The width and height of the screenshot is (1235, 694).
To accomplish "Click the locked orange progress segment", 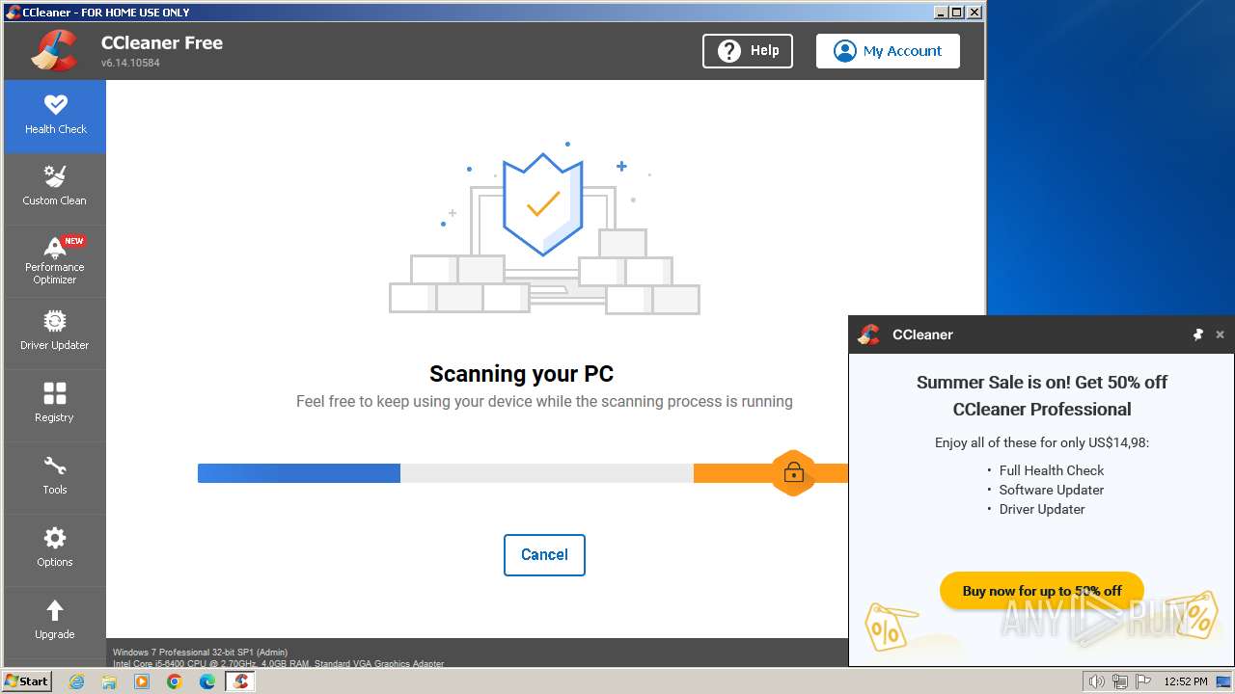I will [793, 473].
